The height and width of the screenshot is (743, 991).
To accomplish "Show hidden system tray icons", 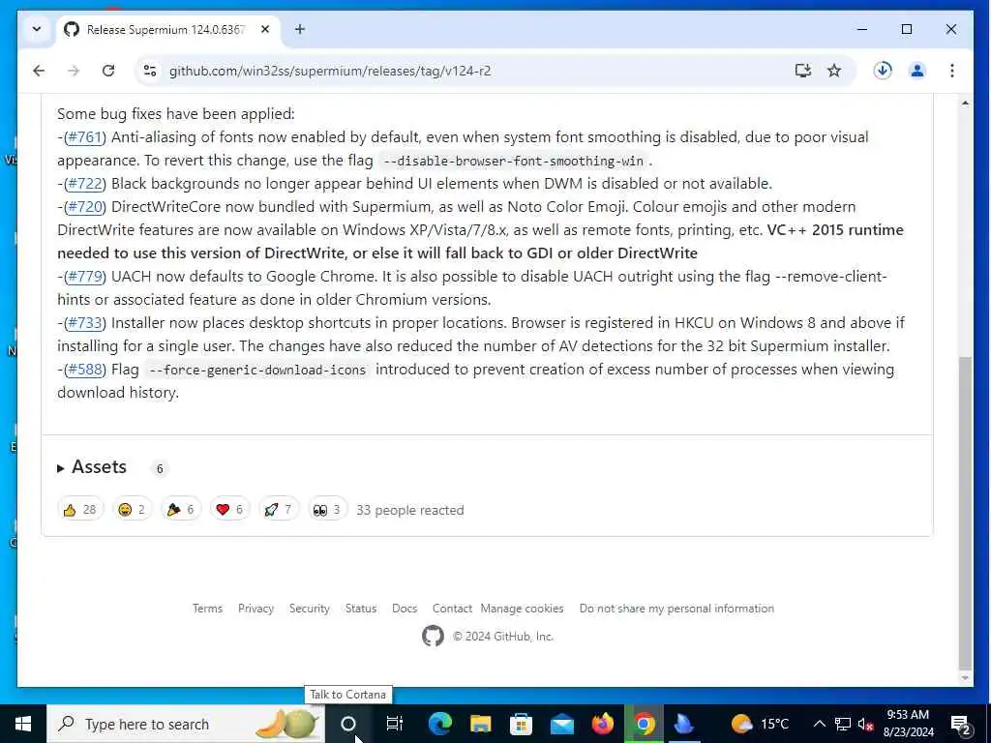I will click(x=819, y=724).
